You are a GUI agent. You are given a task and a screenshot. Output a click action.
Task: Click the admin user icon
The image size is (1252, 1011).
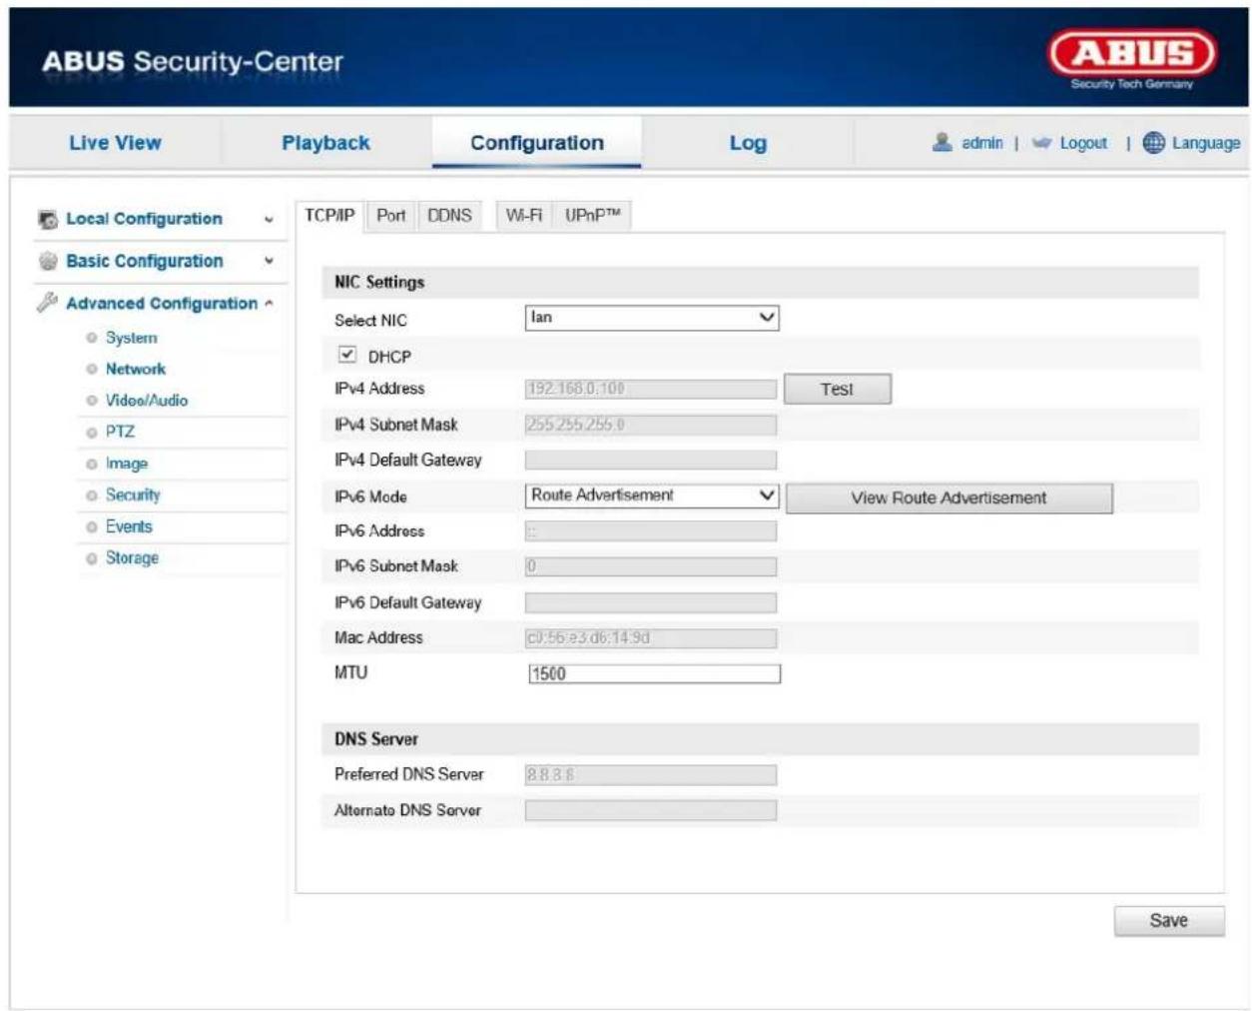click(x=941, y=142)
